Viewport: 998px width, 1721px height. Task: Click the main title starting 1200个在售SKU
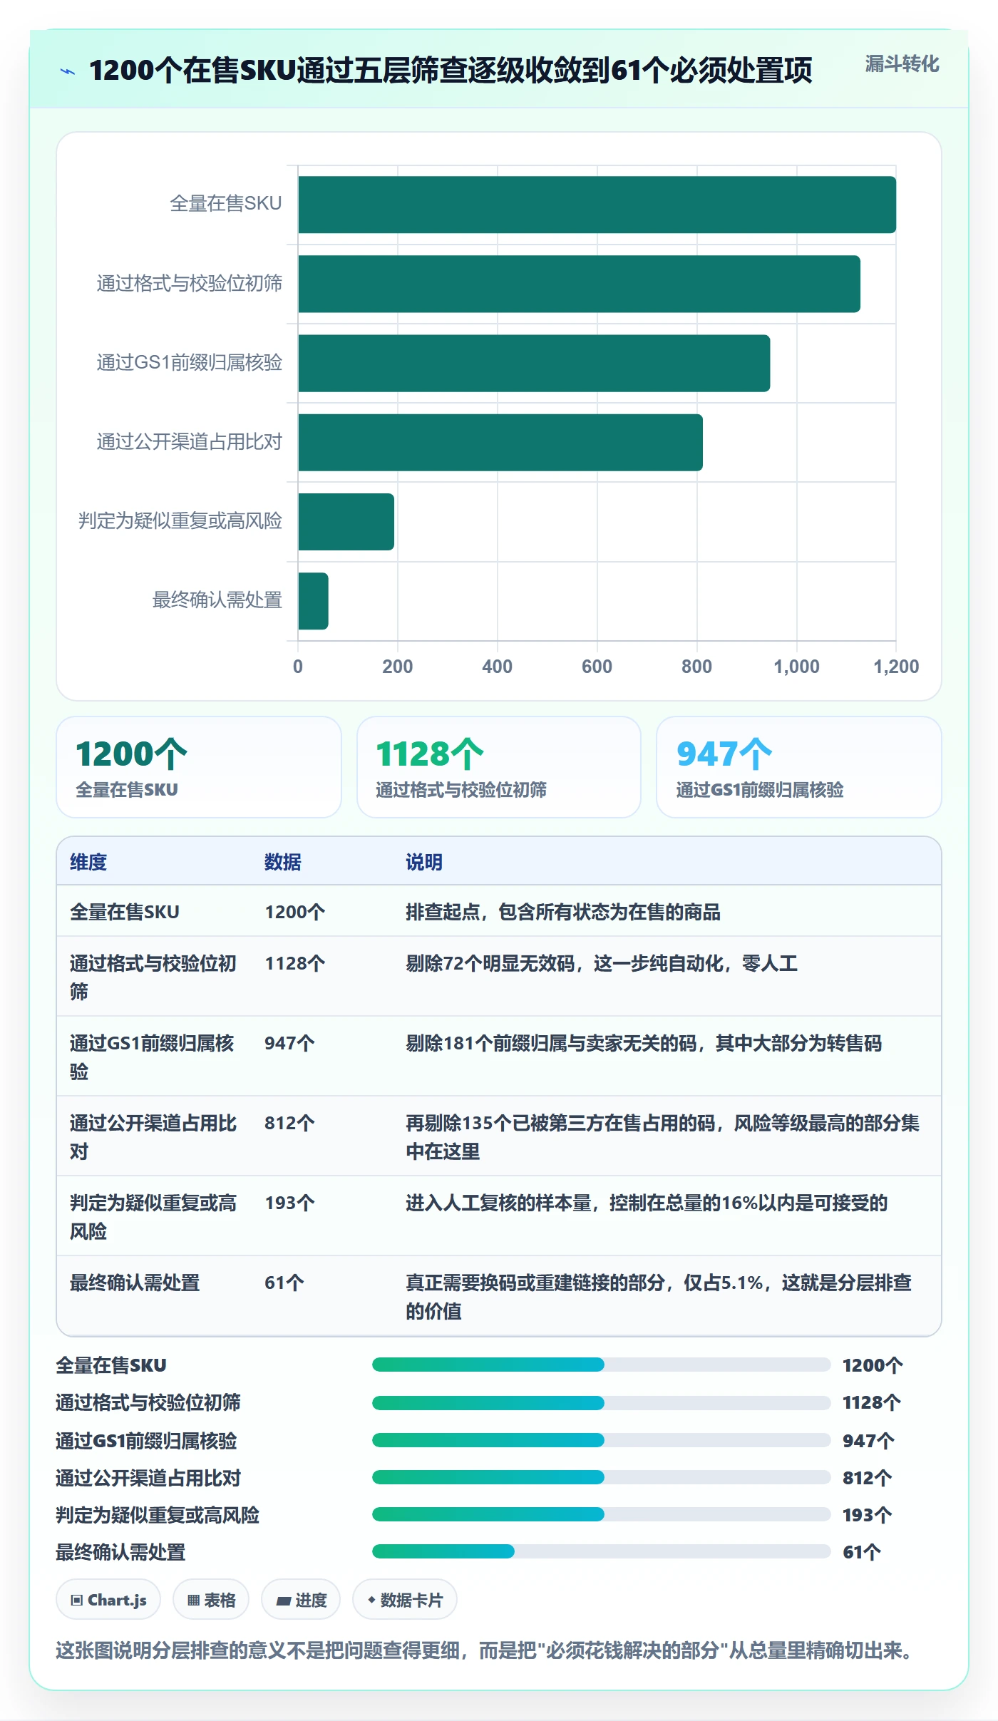451,71
